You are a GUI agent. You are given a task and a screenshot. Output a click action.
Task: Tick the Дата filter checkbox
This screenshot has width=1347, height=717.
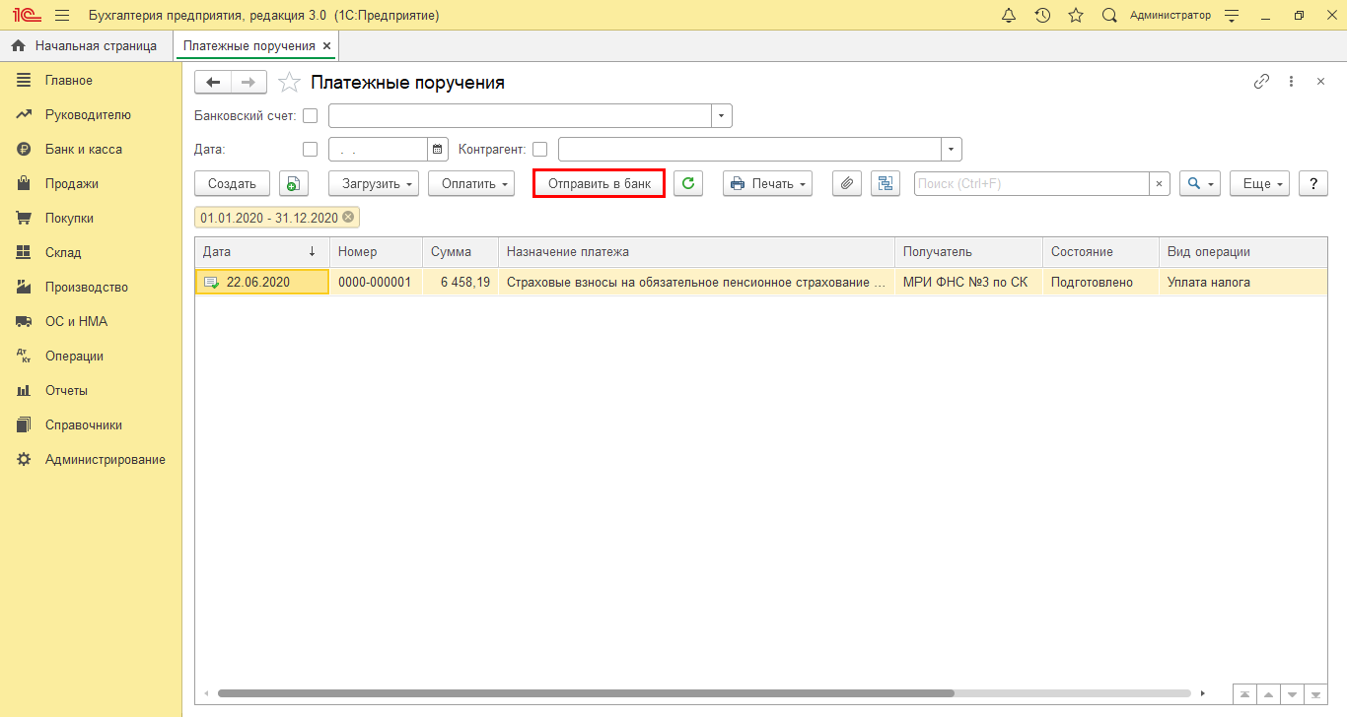pyautogui.click(x=311, y=150)
